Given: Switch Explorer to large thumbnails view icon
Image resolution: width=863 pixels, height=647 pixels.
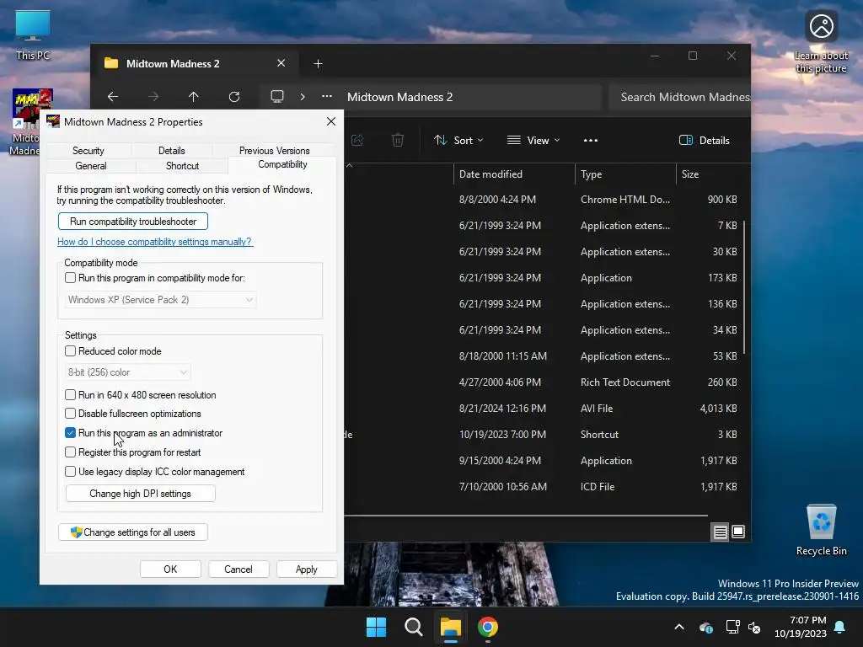Looking at the screenshot, I should pos(738,532).
